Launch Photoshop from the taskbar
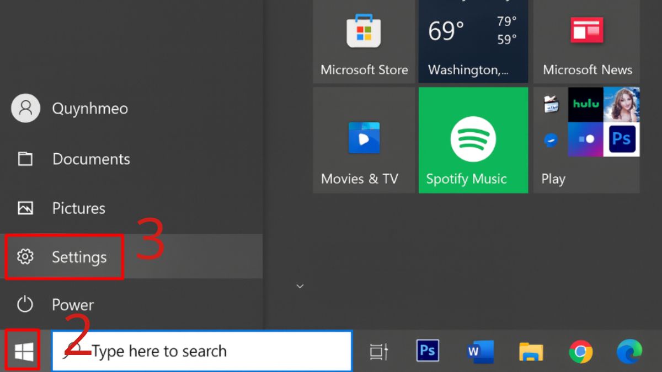This screenshot has height=372, width=662. [428, 351]
